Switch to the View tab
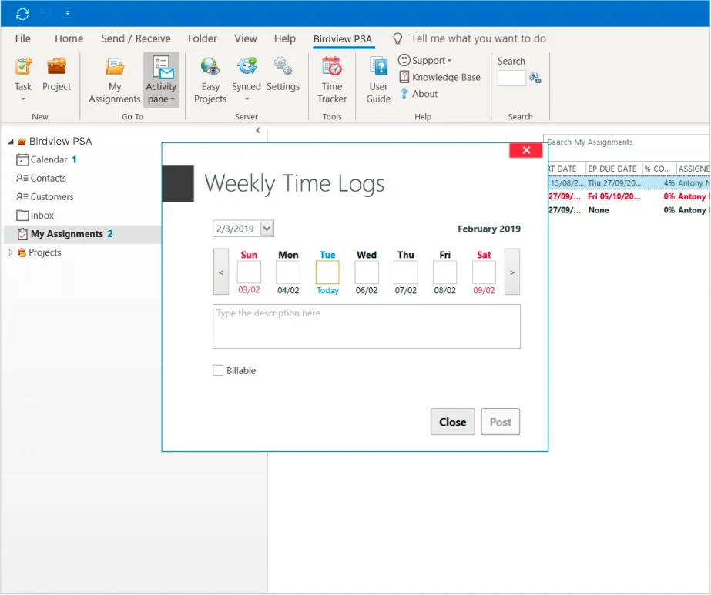The height and width of the screenshot is (595, 711). pos(245,38)
